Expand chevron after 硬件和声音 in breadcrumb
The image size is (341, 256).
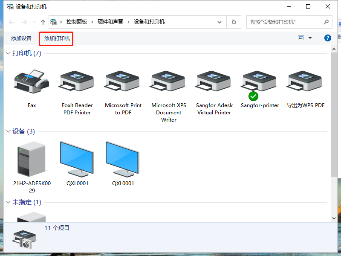point(128,22)
